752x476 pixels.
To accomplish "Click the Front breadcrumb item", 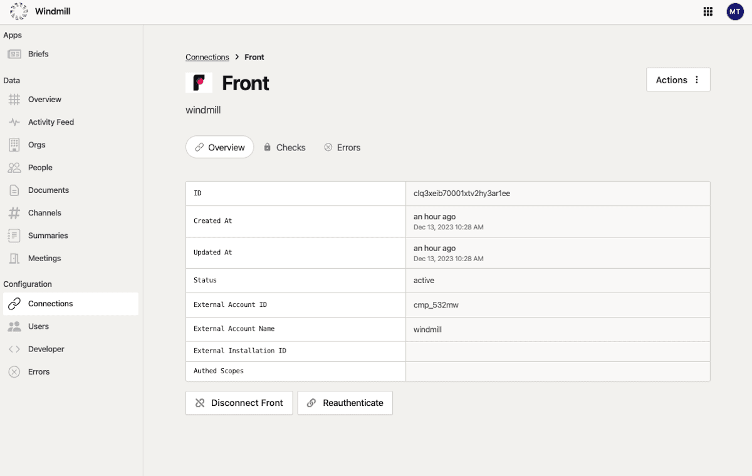I will (x=254, y=57).
